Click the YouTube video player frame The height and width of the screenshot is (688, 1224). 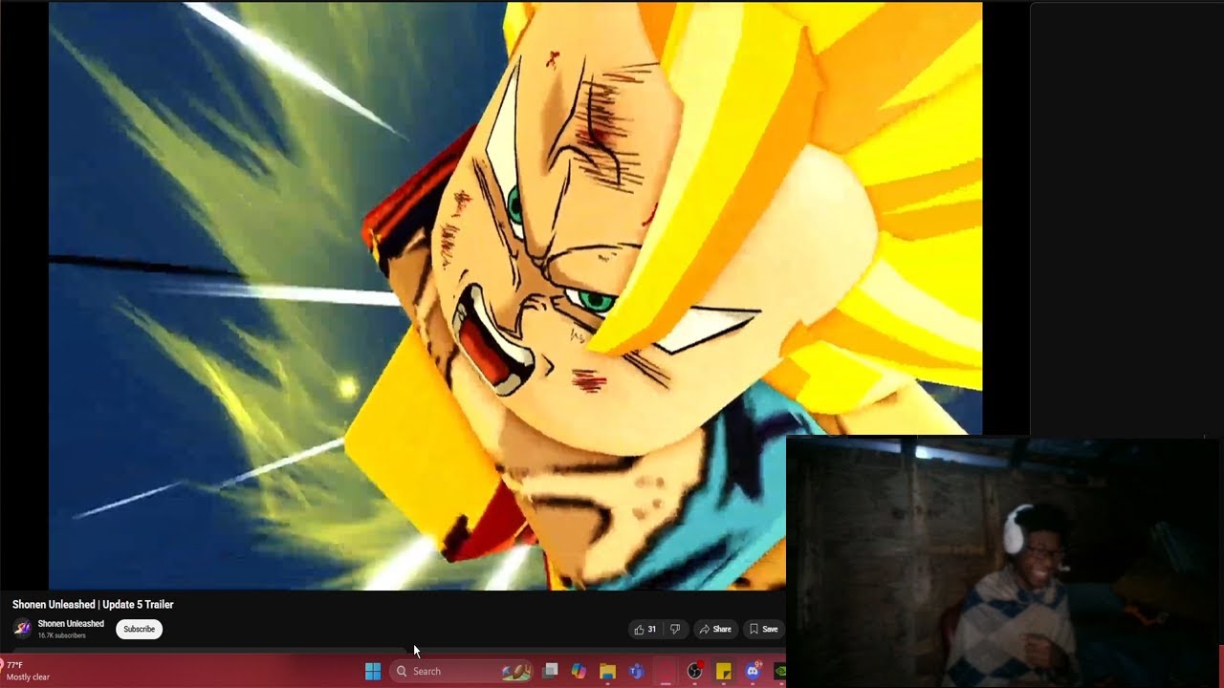(x=515, y=296)
